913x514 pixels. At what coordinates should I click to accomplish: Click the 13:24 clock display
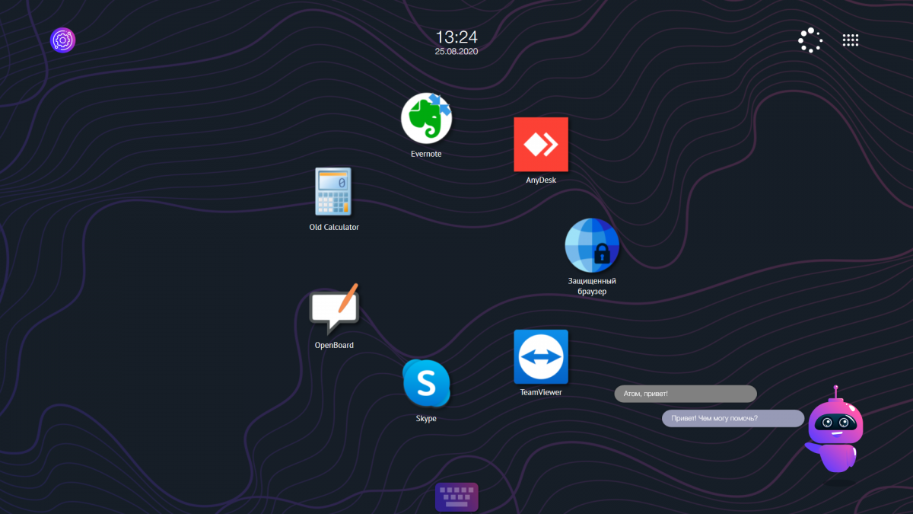coord(456,37)
